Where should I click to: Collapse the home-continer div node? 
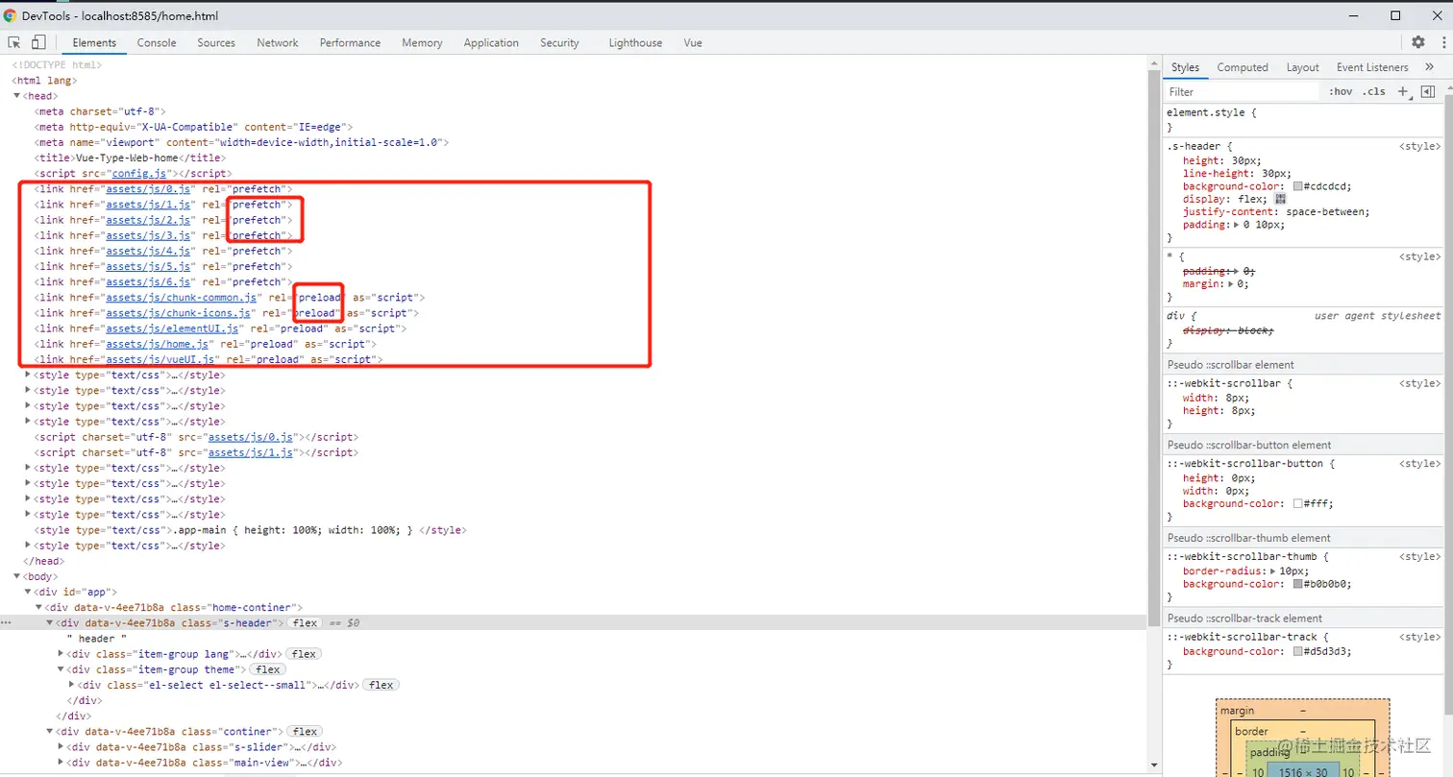[x=39, y=607]
